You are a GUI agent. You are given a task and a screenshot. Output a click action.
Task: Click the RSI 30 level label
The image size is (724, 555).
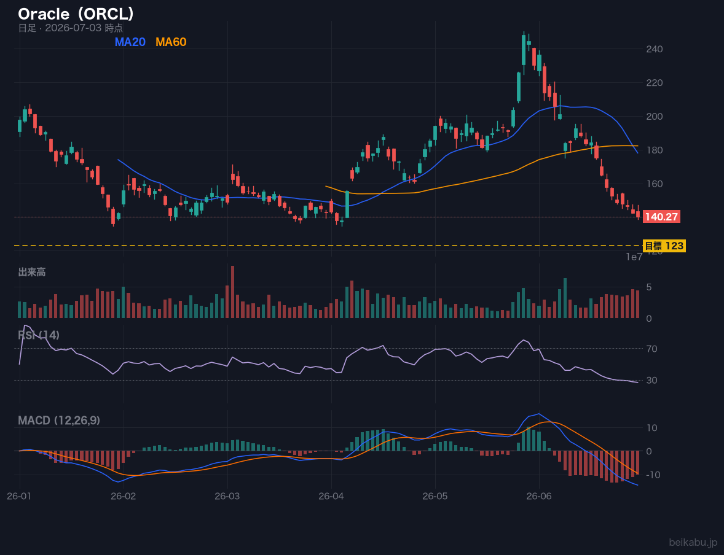(651, 380)
